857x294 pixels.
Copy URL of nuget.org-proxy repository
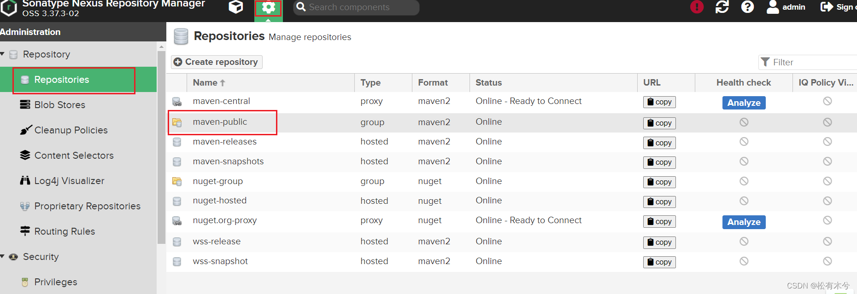pyautogui.click(x=659, y=222)
